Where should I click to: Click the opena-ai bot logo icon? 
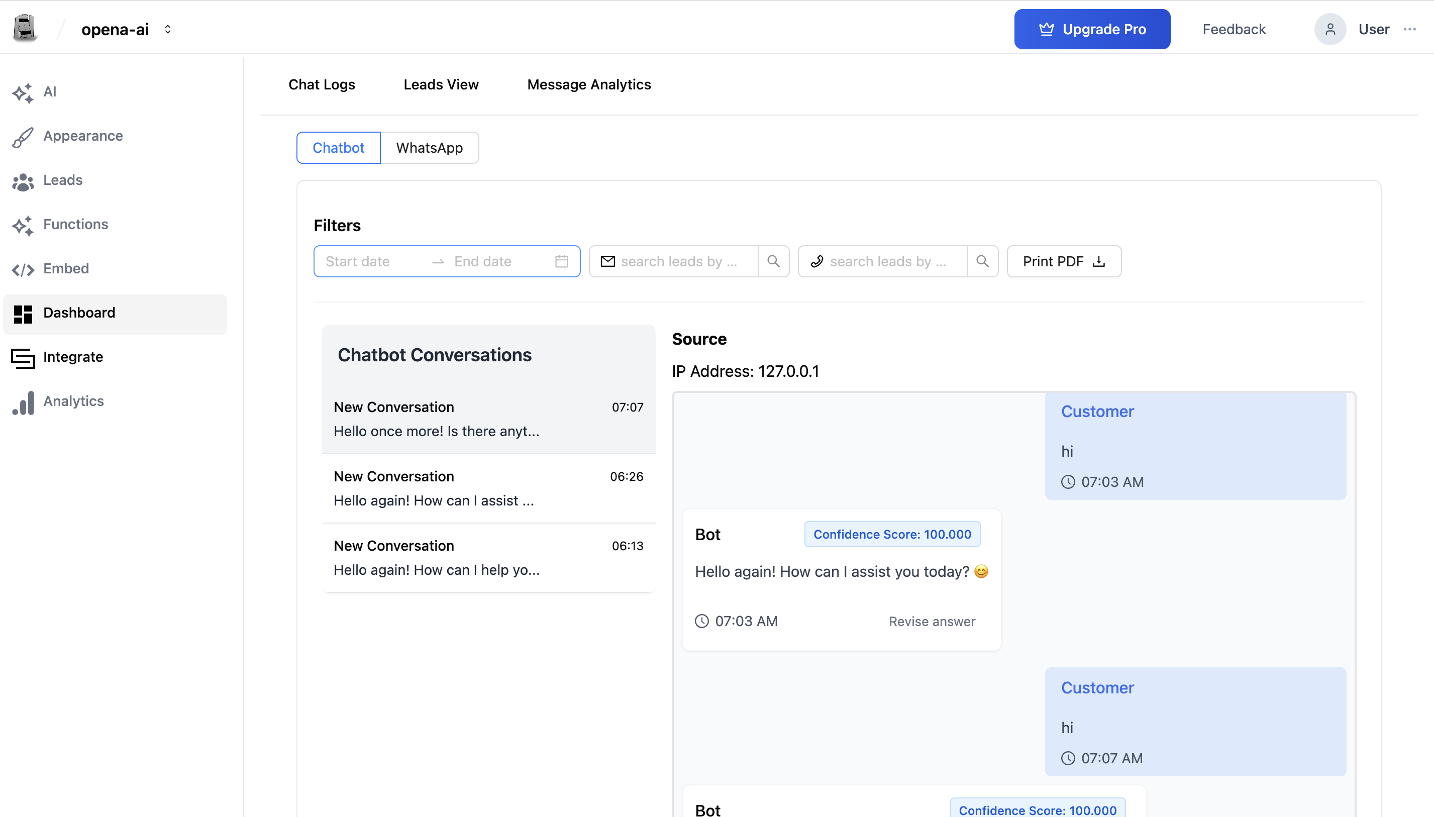coord(25,28)
